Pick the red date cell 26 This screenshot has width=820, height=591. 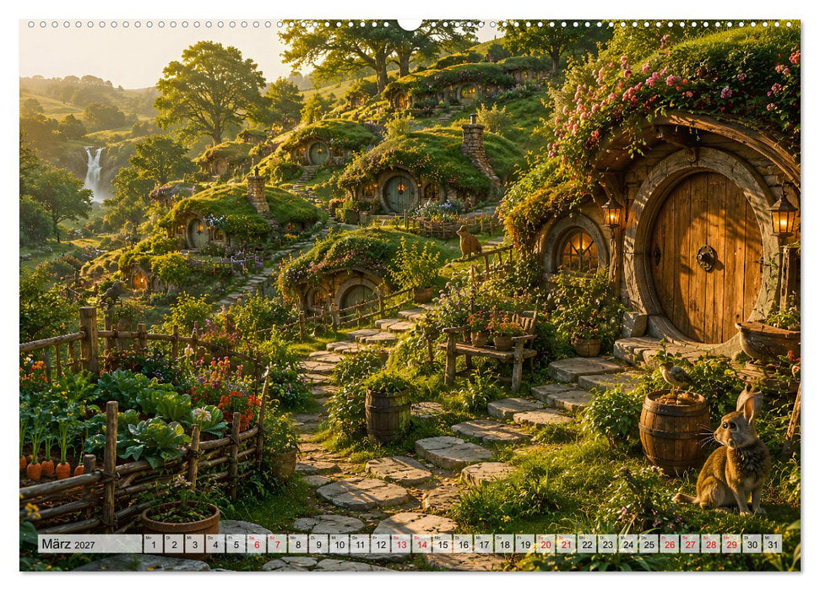670,544
